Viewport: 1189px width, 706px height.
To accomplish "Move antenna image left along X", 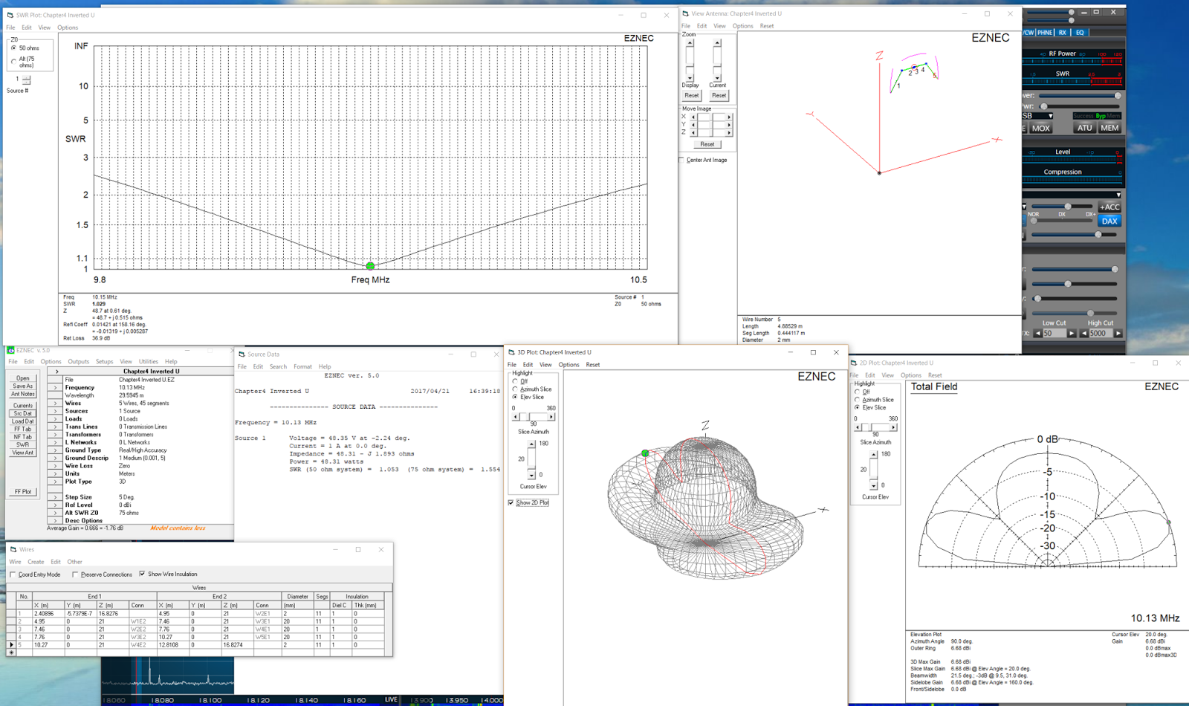I will pos(693,117).
